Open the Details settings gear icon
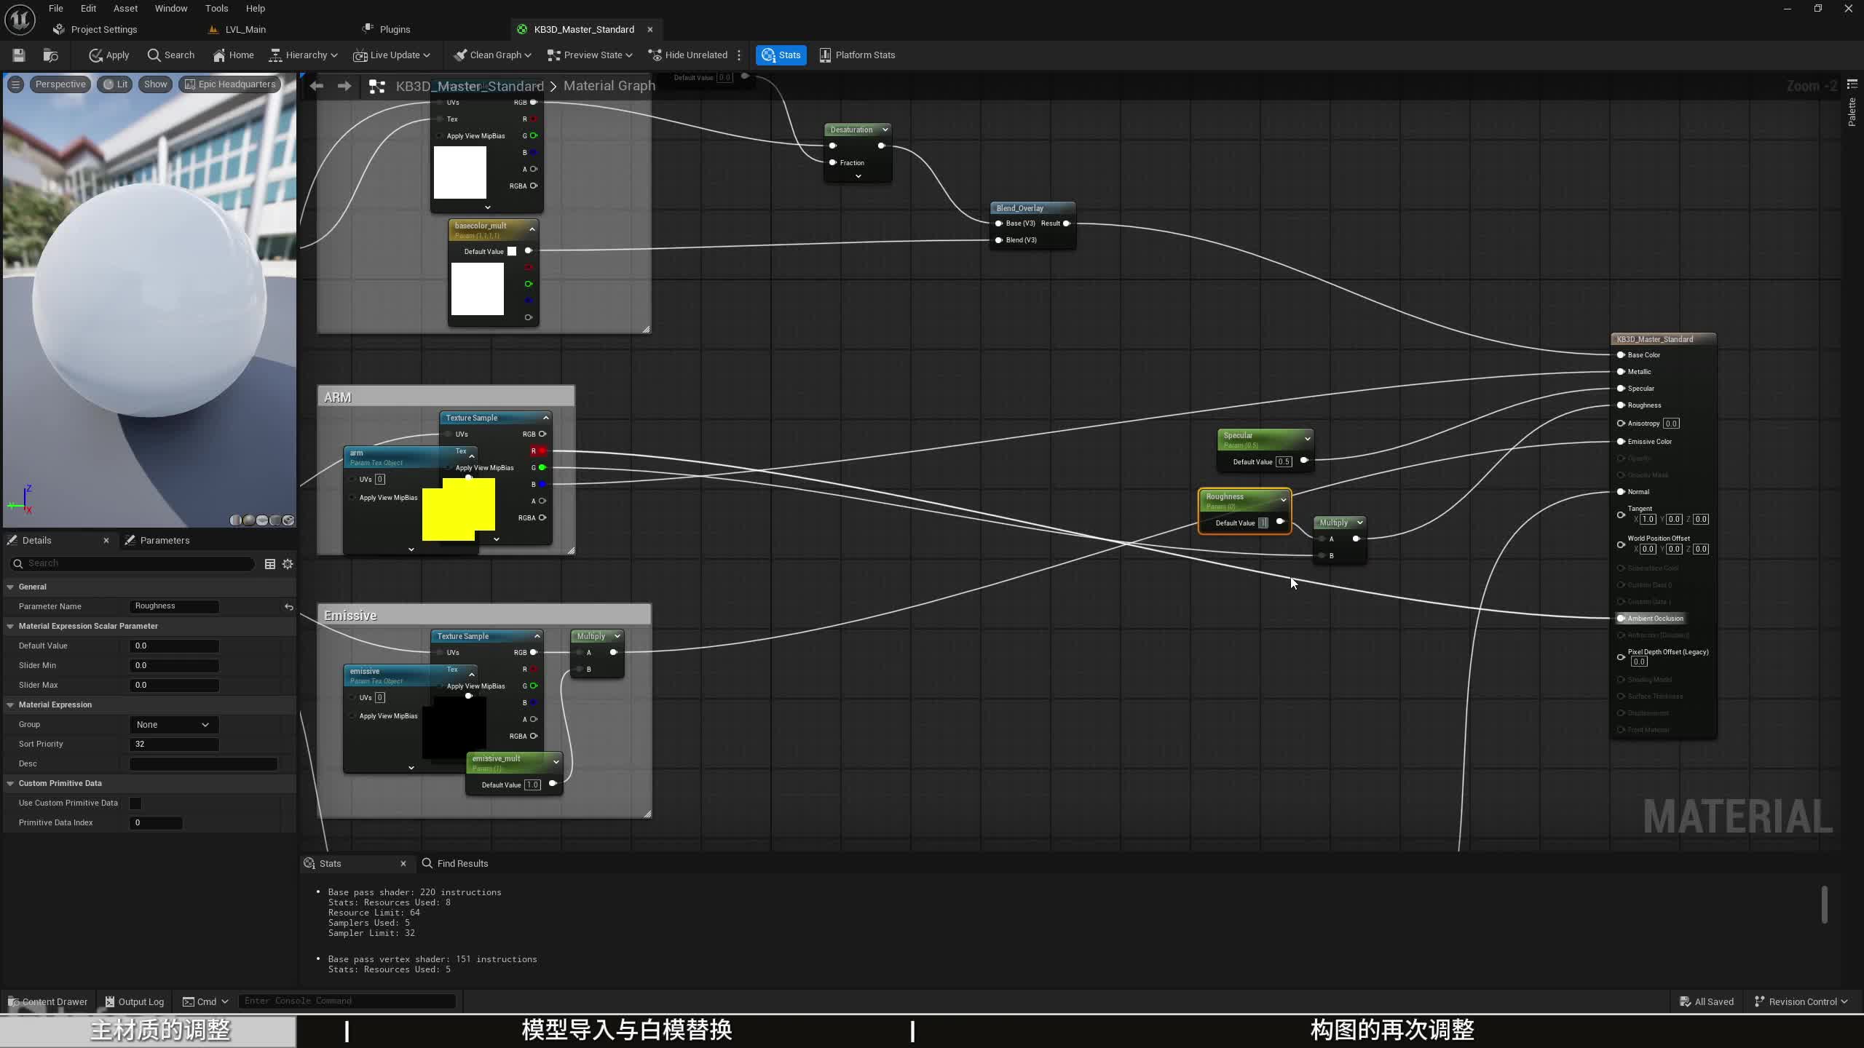Viewport: 1864px width, 1048px height. (288, 564)
